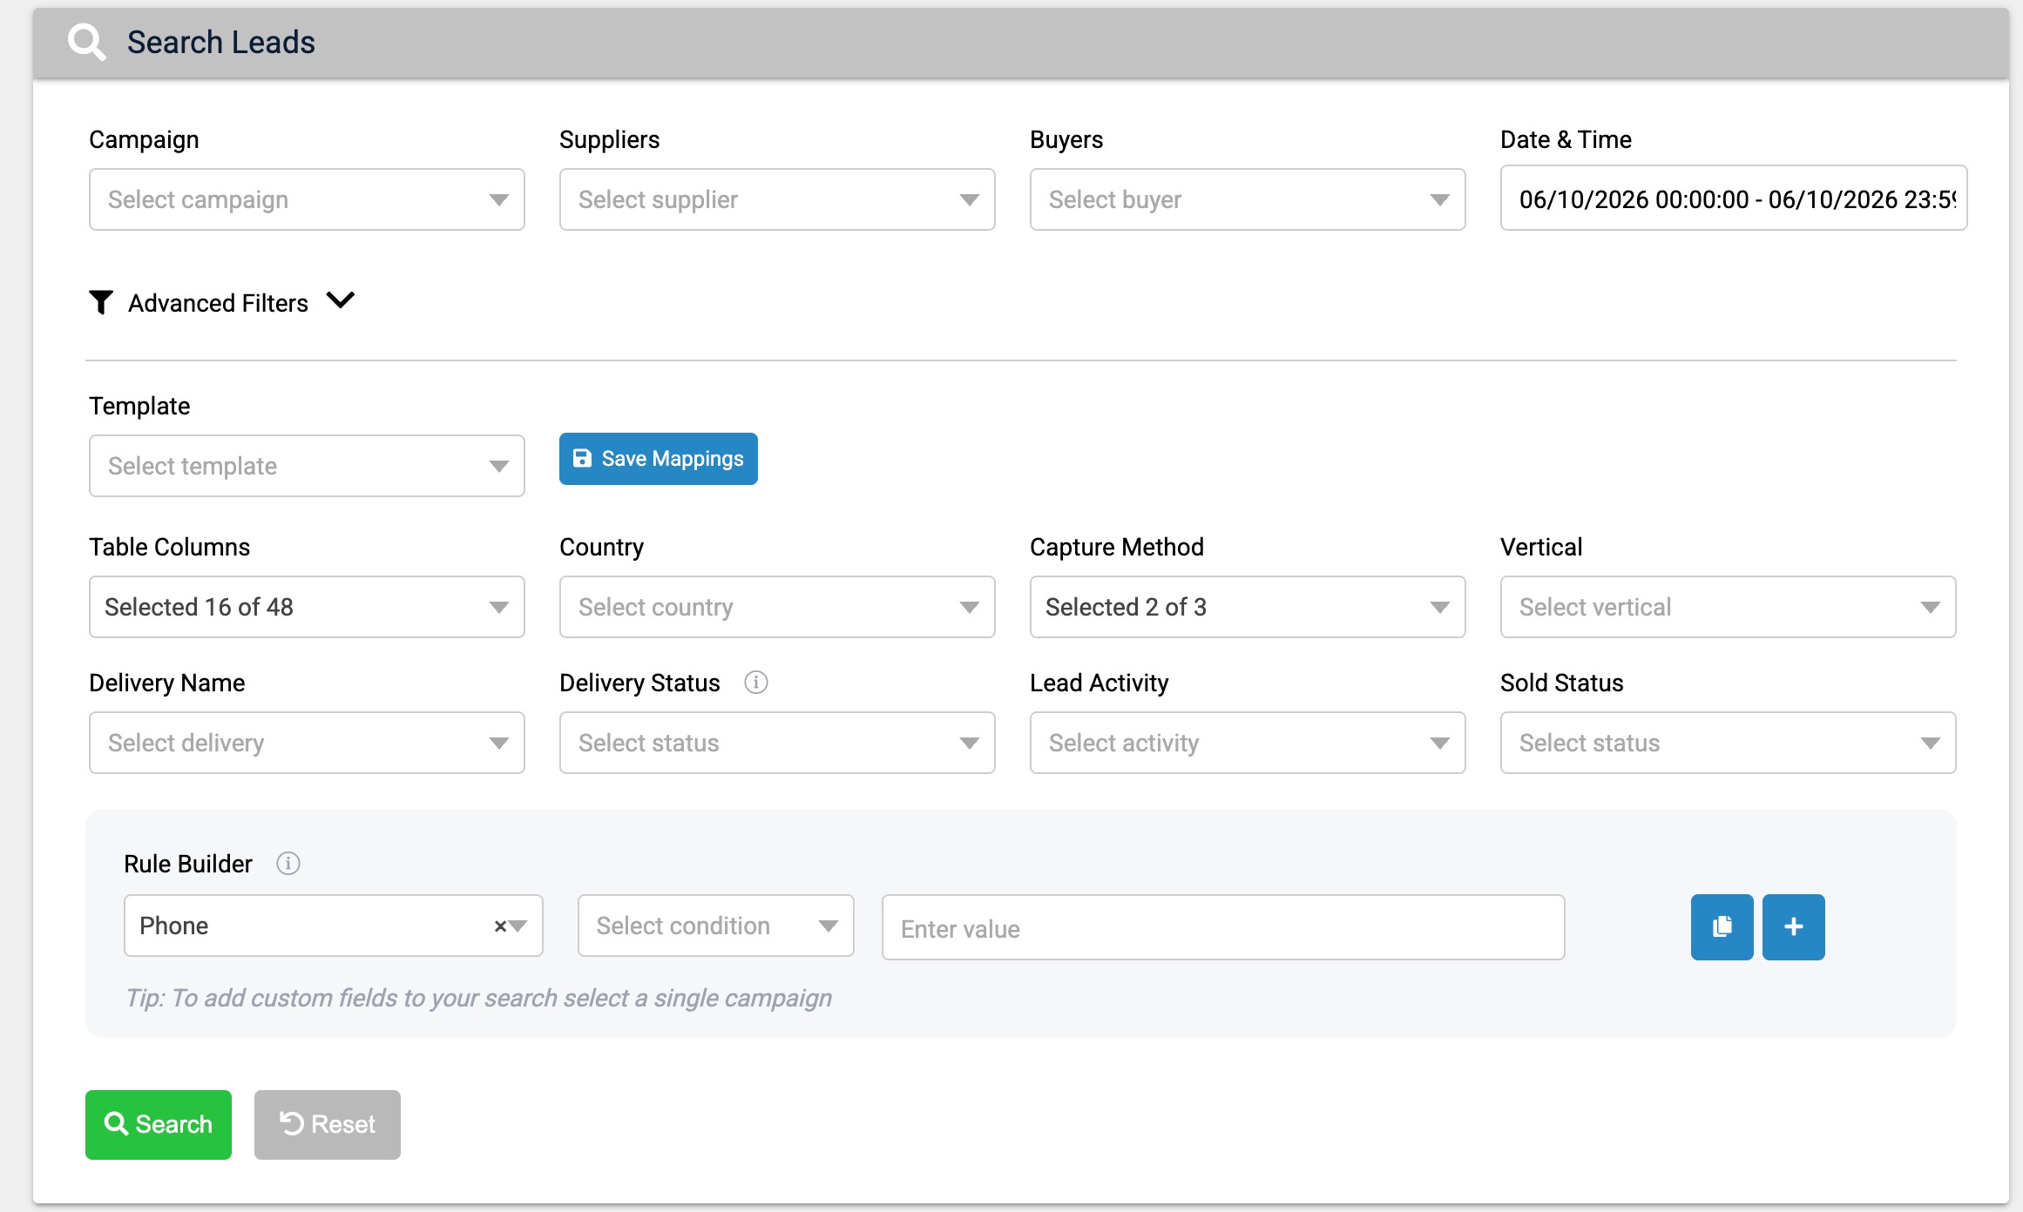Screen dimensions: 2023x1212
Task: Open the Select condition dropdown
Action: 716,926
